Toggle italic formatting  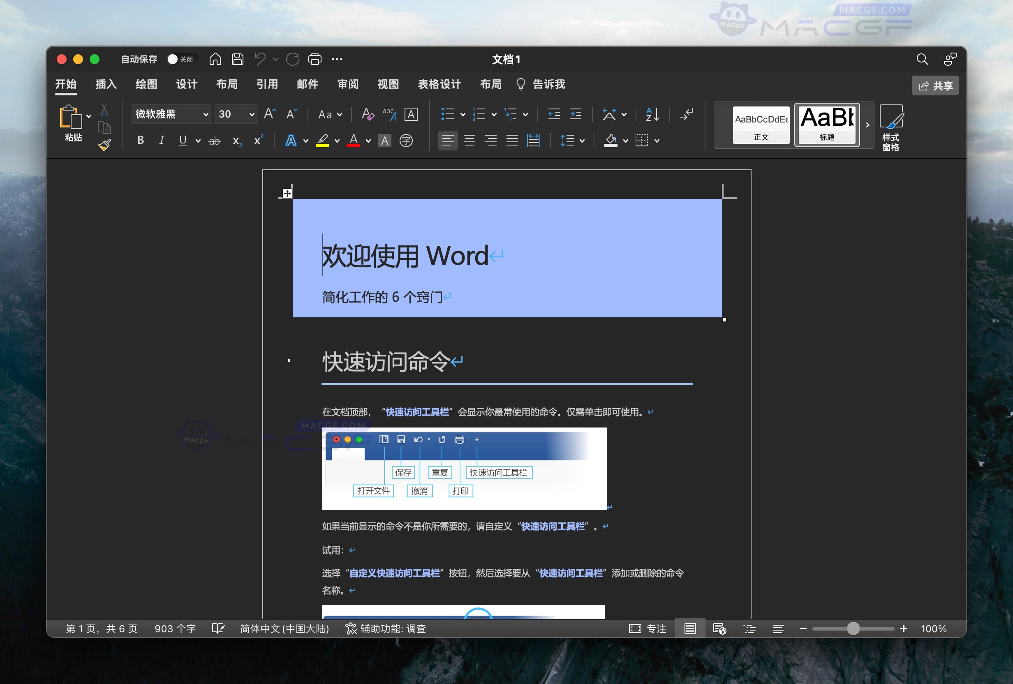pos(161,140)
